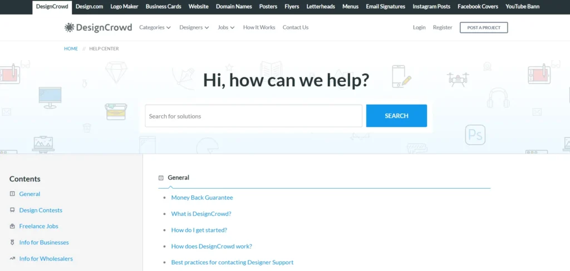
Task: Open the Money Back Guarantee article
Action: pos(202,198)
